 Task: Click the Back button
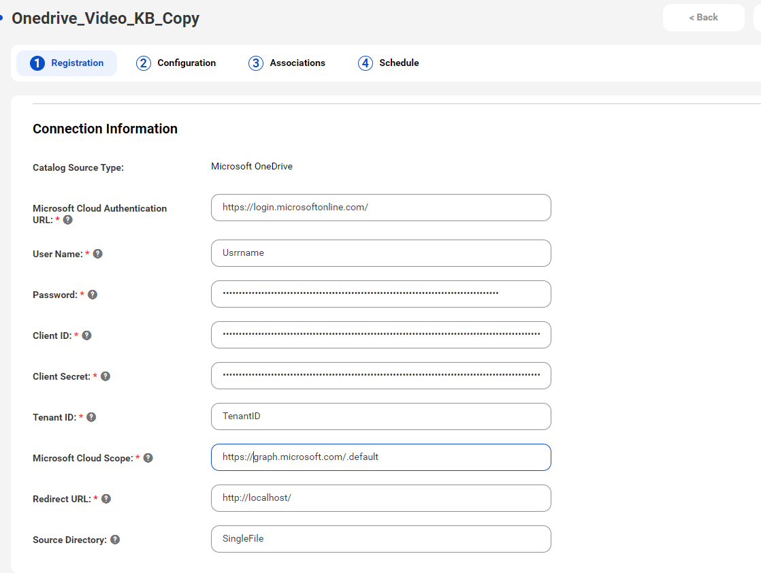tap(703, 18)
